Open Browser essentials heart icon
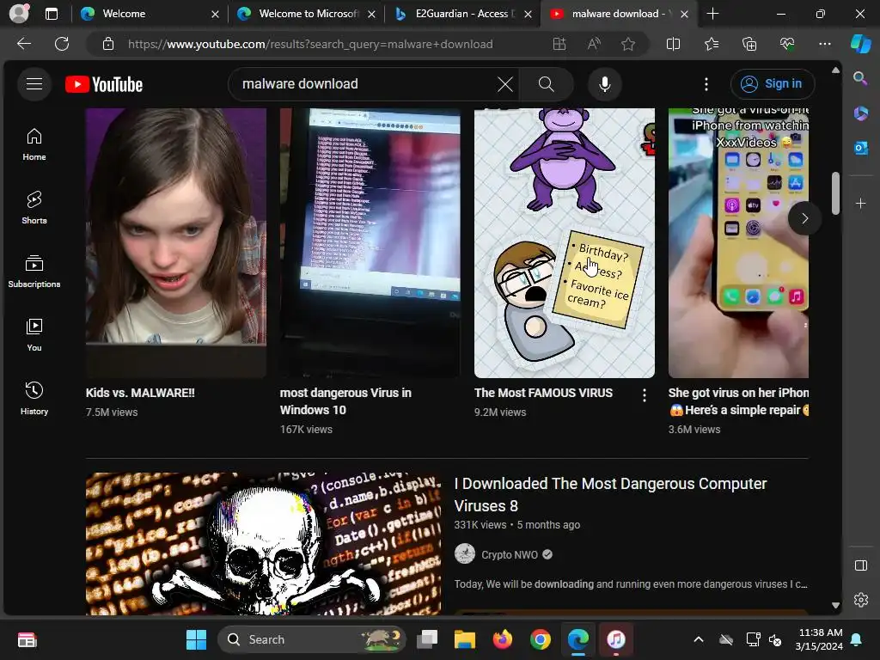 click(x=787, y=44)
